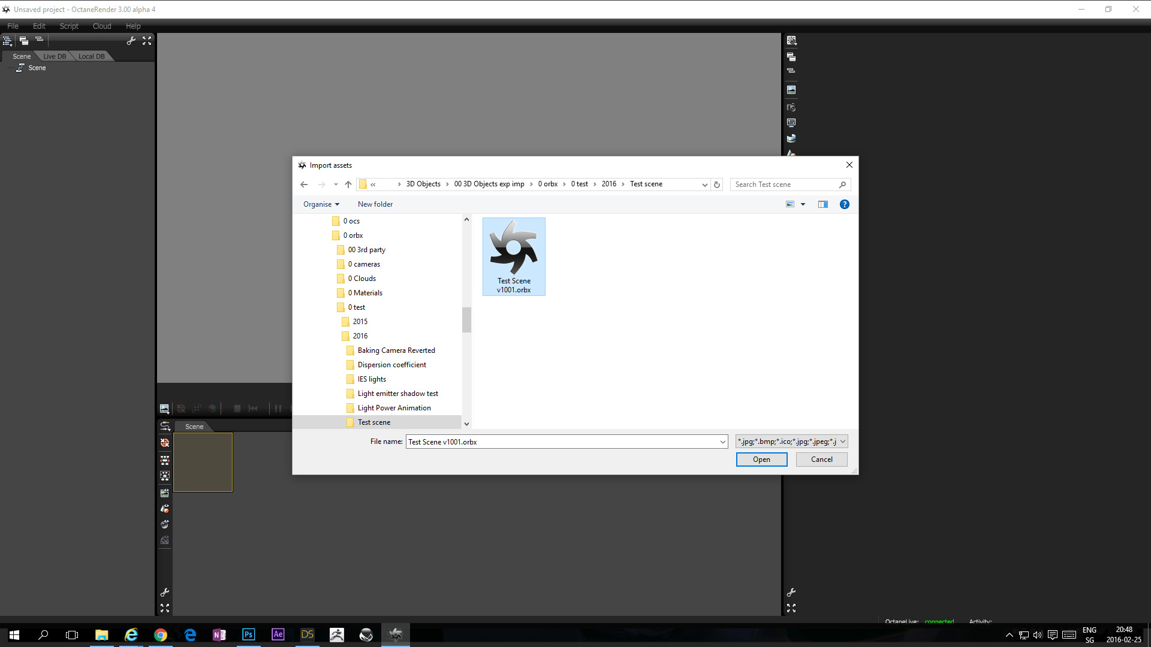Maximize the Scene outliner panel with arrows icon
The height and width of the screenshot is (647, 1151).
click(x=147, y=41)
